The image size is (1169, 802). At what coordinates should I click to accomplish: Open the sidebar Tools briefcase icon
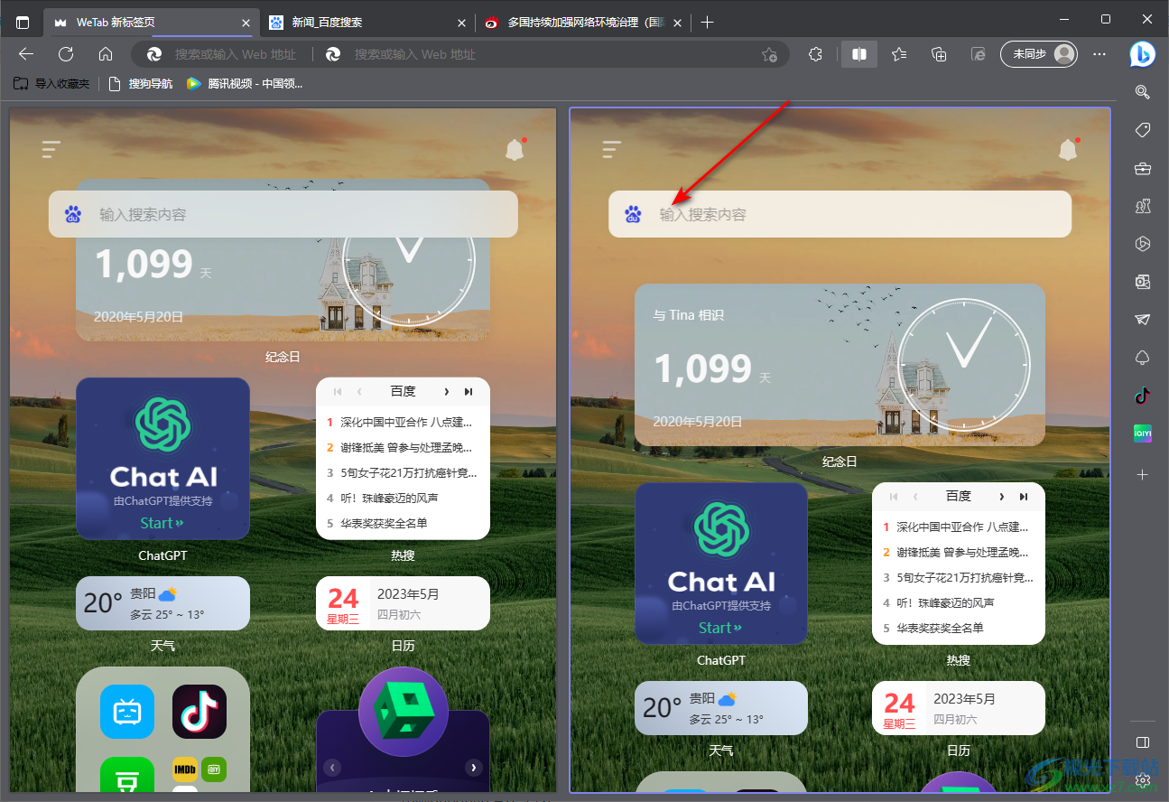point(1143,168)
